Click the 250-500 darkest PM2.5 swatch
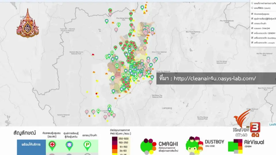 click(x=115, y=139)
